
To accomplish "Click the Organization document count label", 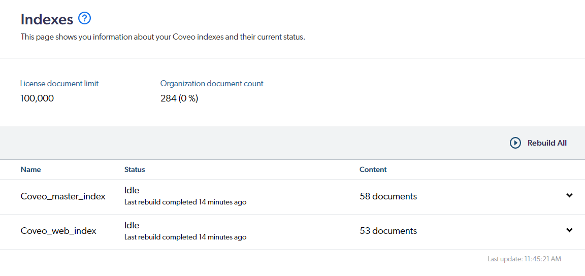I will pos(212,84).
